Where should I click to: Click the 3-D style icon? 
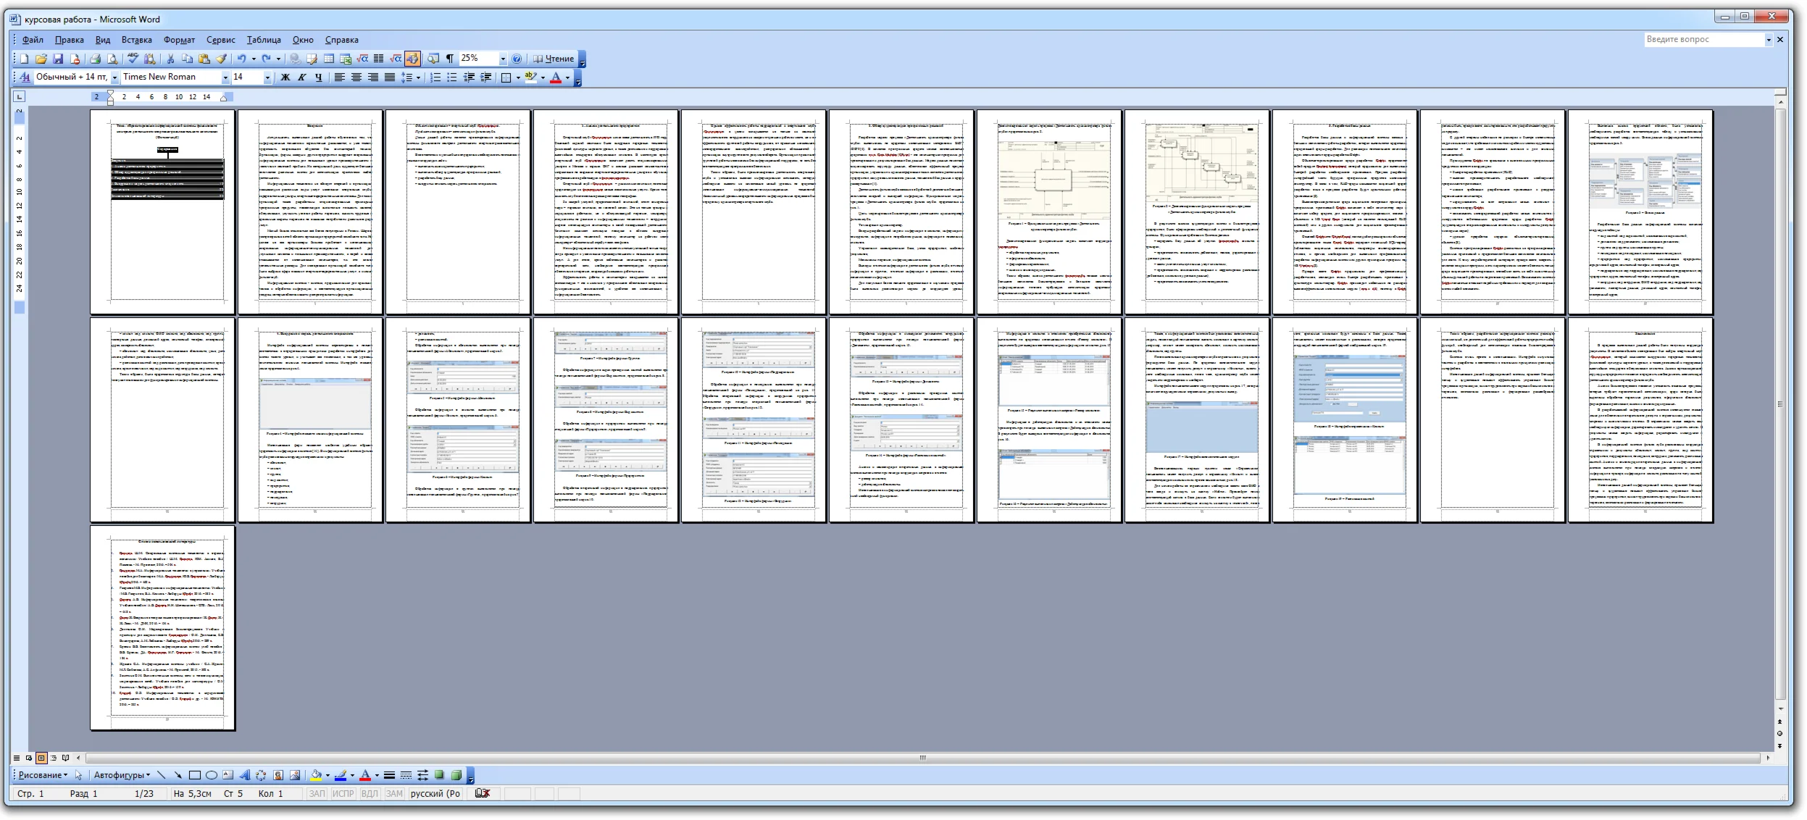click(x=456, y=775)
